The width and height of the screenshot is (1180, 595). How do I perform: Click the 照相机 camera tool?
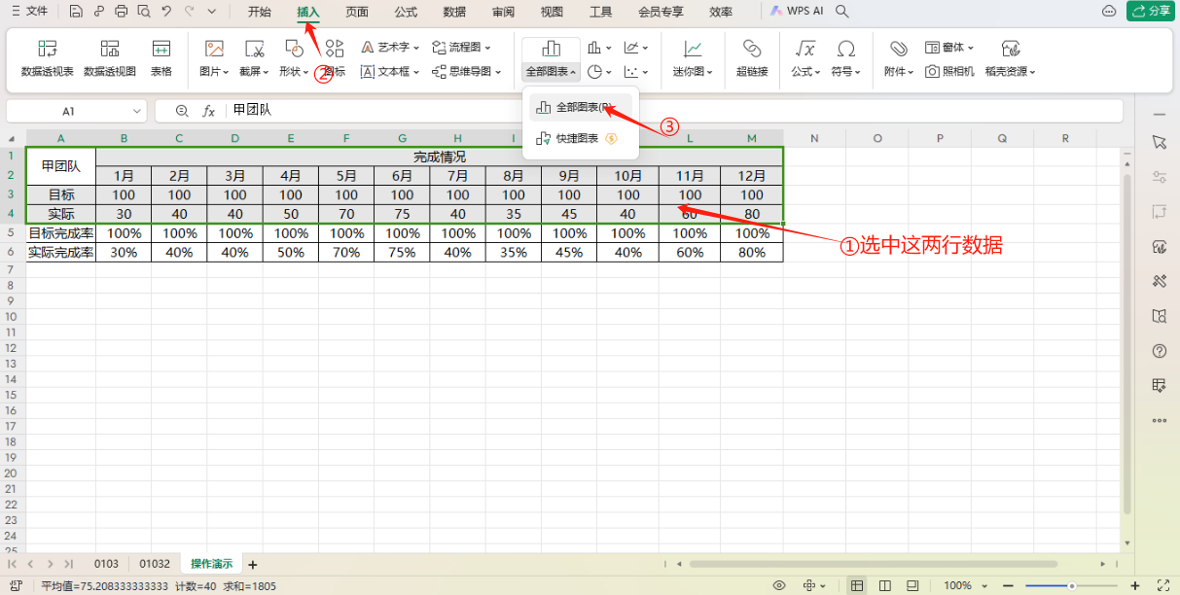pyautogui.click(x=949, y=71)
